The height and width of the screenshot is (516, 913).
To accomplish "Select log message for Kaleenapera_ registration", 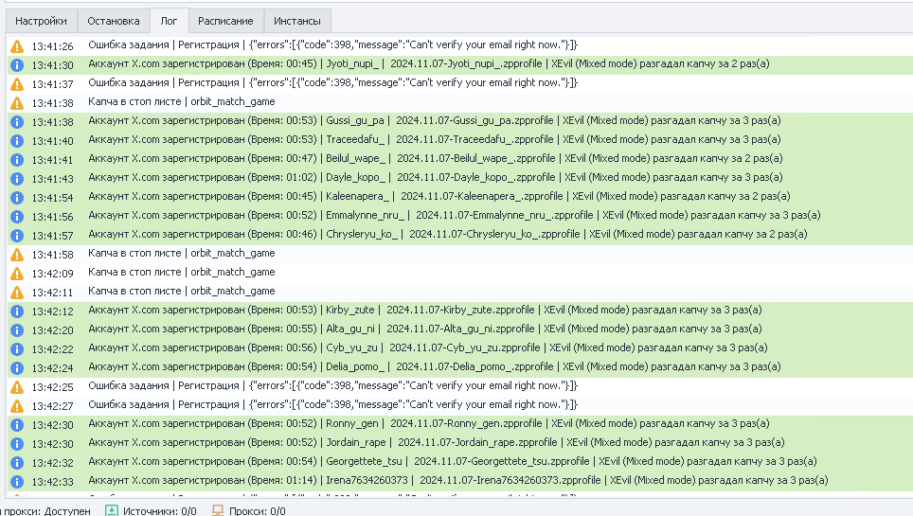I will (x=439, y=196).
